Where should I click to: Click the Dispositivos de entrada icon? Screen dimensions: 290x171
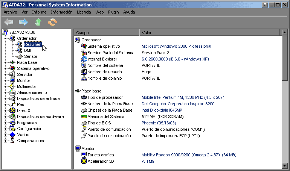pyautogui.click(x=12, y=98)
